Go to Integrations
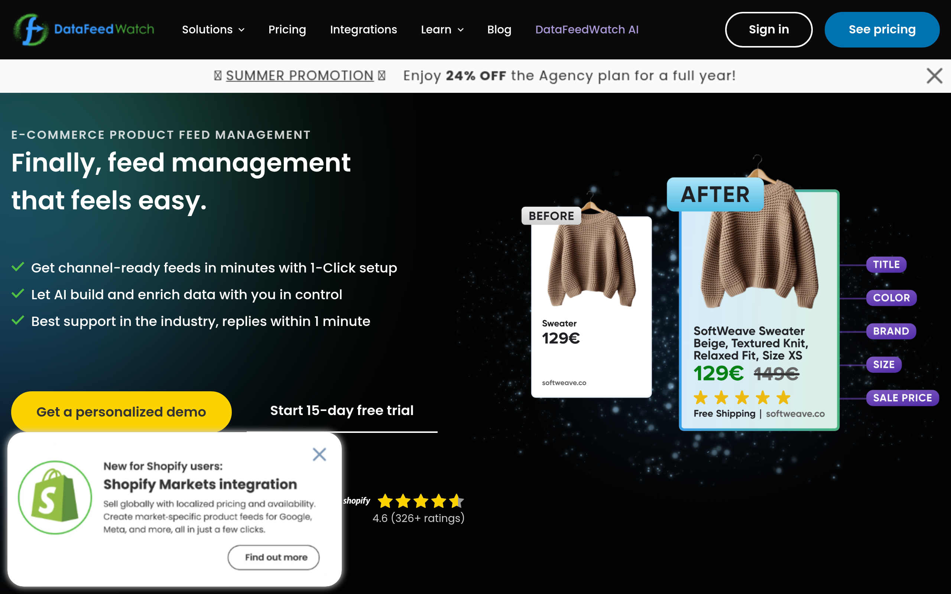 [364, 29]
